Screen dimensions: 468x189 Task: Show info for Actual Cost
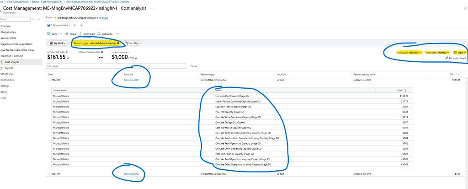66,52
